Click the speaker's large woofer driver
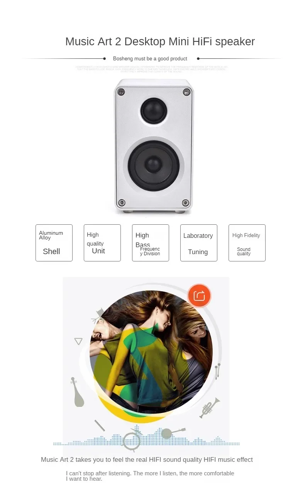Viewport: 305px width, 490px height. tap(154, 165)
